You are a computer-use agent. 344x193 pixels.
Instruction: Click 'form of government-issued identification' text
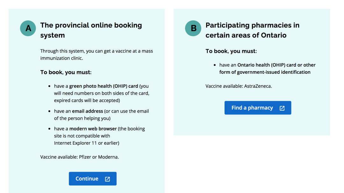click(265, 72)
